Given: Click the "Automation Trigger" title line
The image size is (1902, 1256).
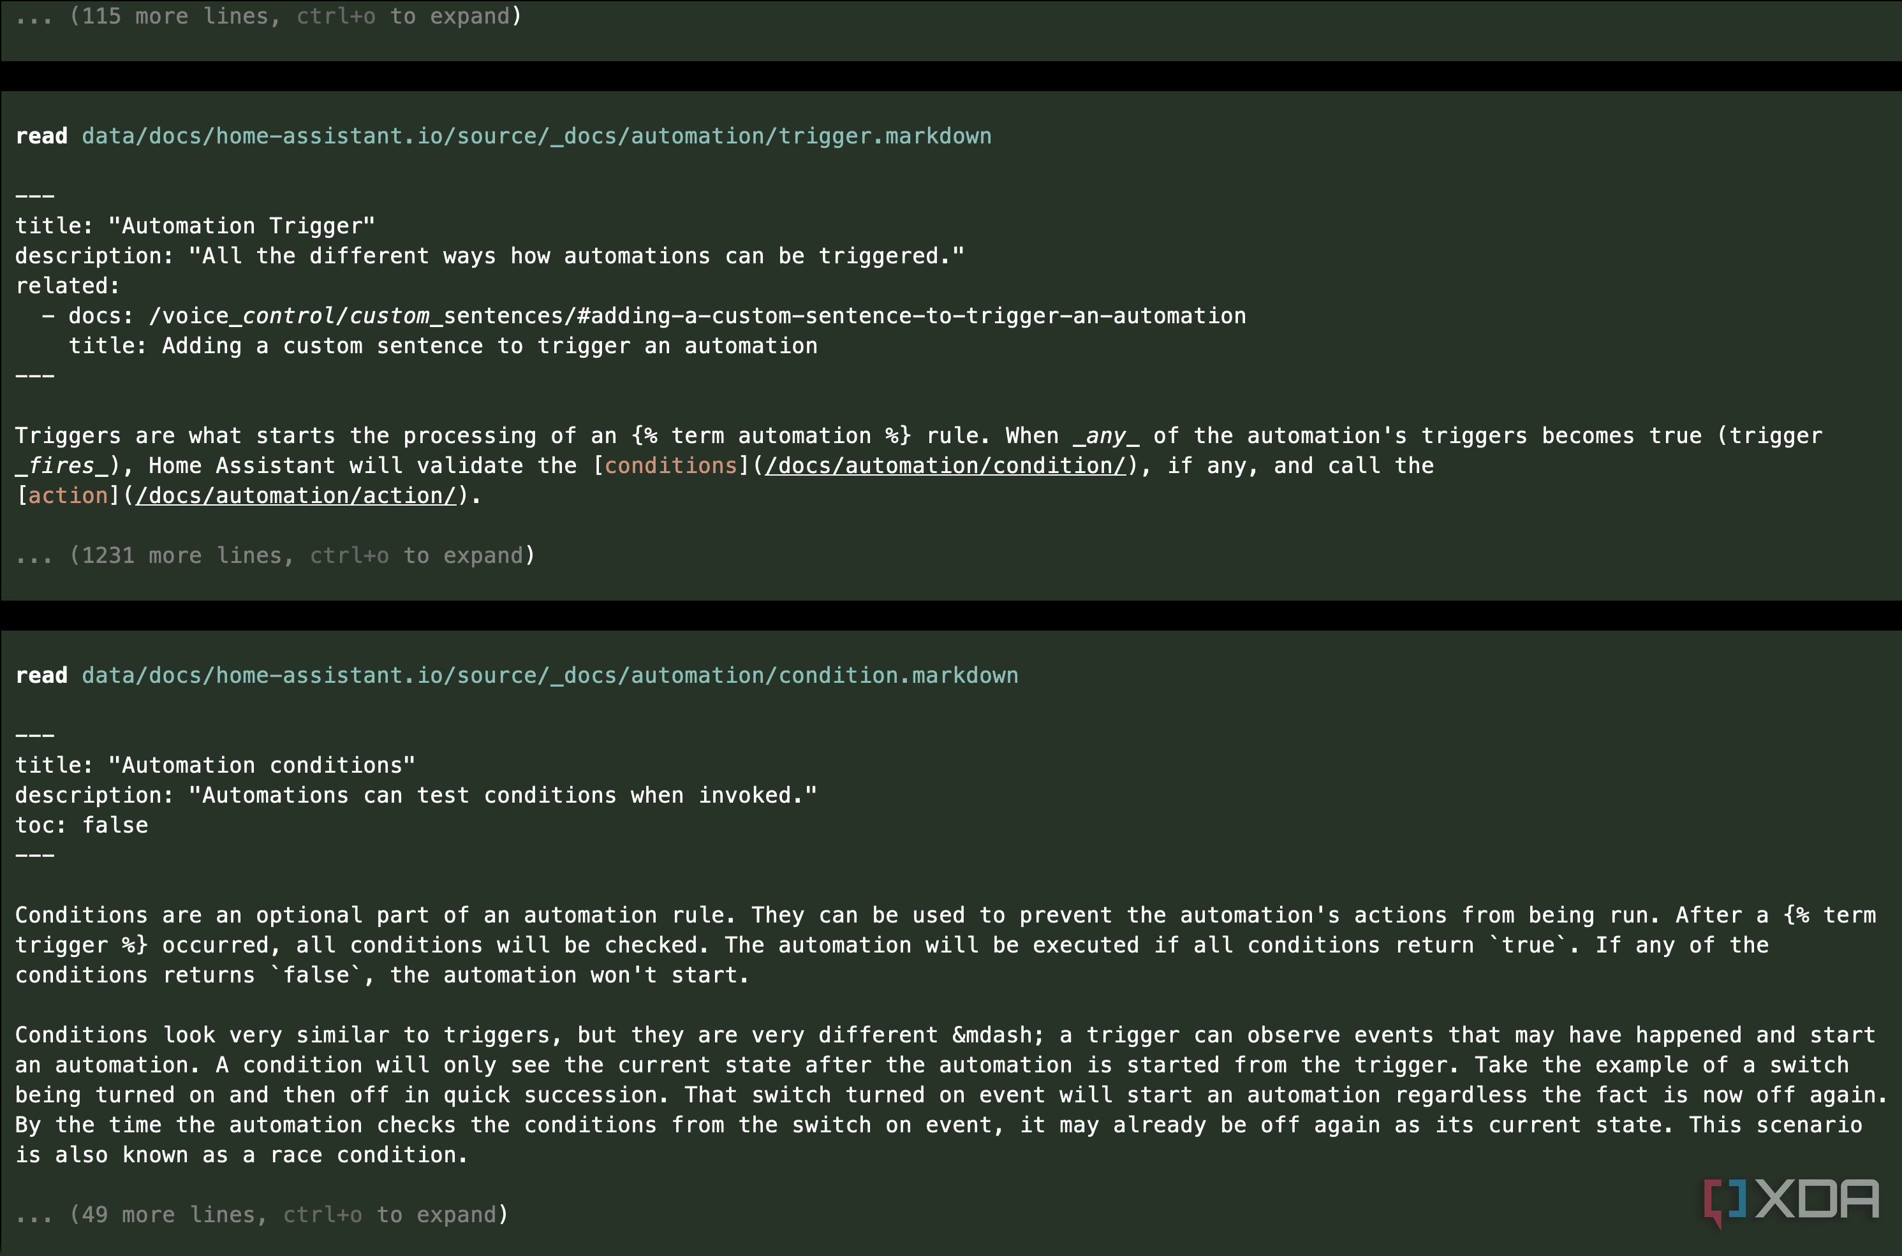Looking at the screenshot, I should tap(195, 226).
